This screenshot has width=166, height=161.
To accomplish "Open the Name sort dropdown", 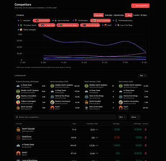I will [x=135, y=117].
